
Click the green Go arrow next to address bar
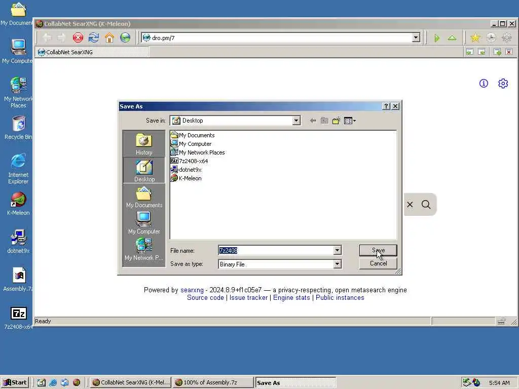[437, 38]
